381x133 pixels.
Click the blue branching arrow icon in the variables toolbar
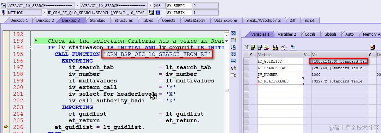[x=284, y=47]
